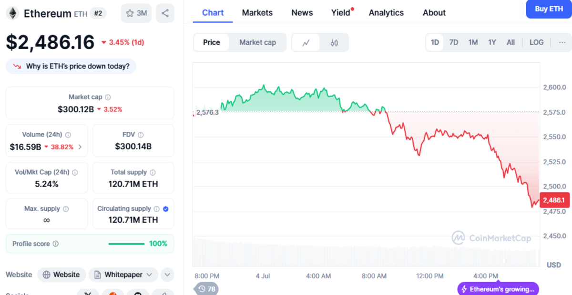Click the 100% profile score value
Viewport: 572px width, 295px height.
pyautogui.click(x=158, y=244)
